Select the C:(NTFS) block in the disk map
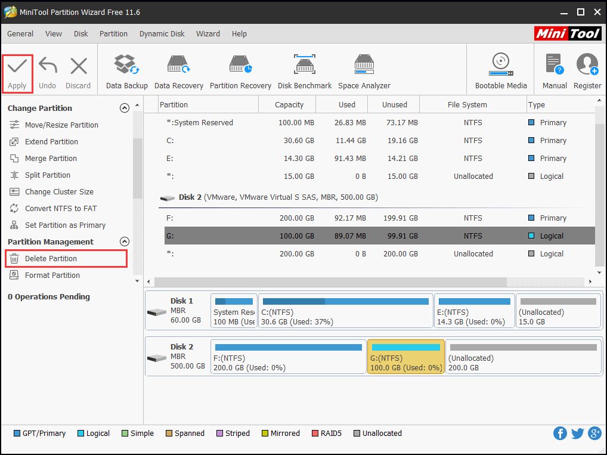Screen dimensions: 607x455 tap(345, 311)
